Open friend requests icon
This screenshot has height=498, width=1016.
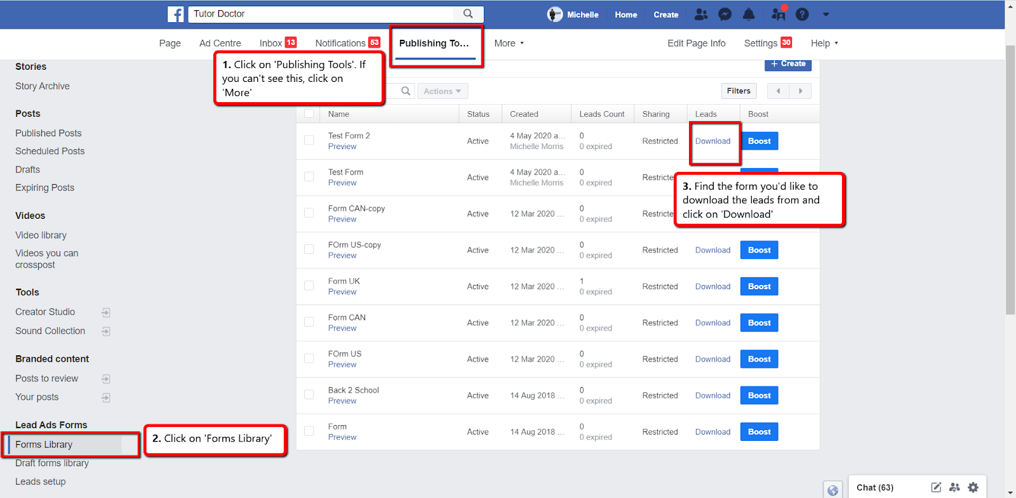pos(701,15)
